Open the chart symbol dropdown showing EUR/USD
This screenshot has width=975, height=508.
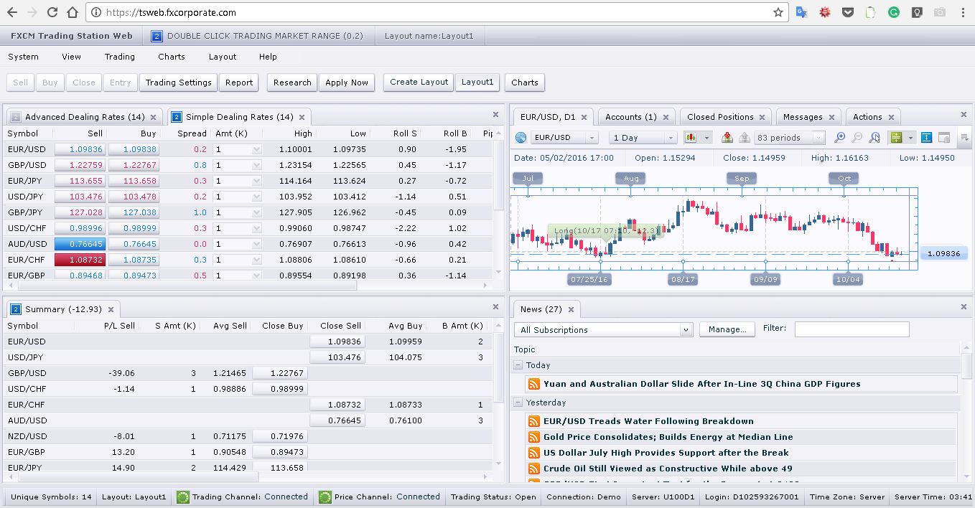click(x=564, y=138)
